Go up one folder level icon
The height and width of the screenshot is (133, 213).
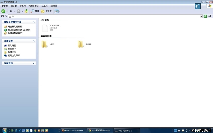coord(27,11)
